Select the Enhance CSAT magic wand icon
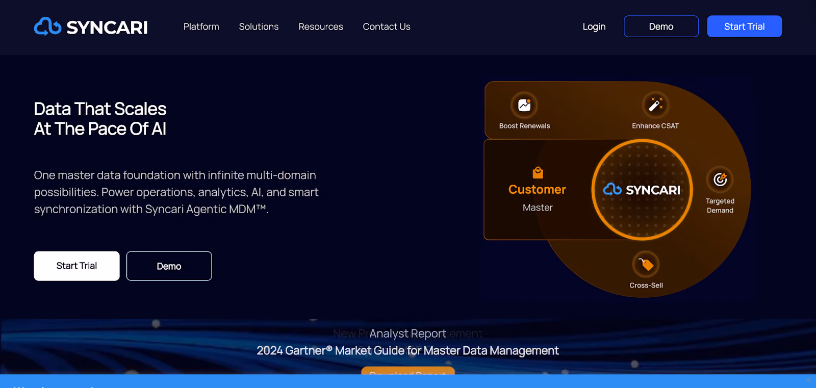816x388 pixels. coord(655,105)
